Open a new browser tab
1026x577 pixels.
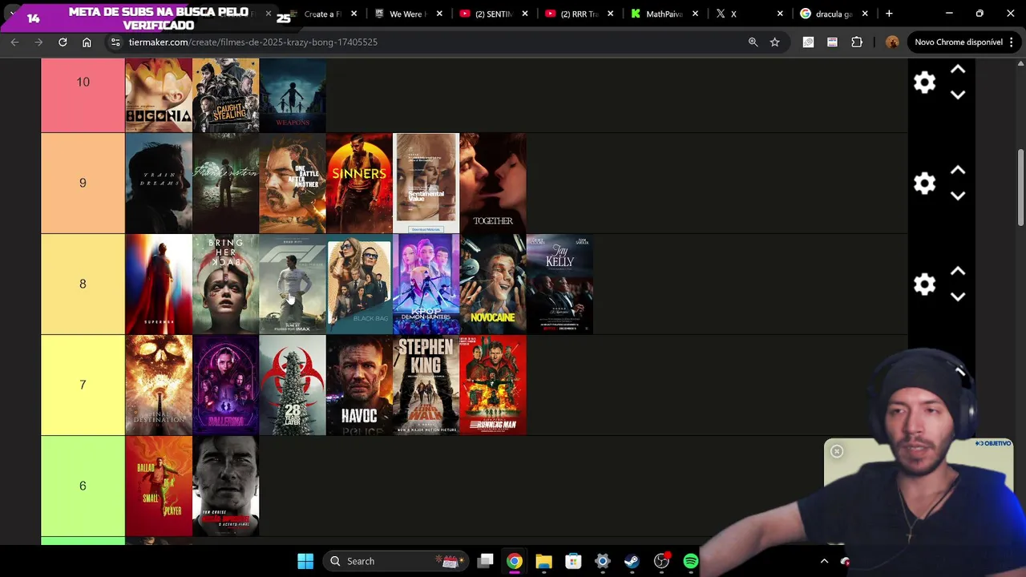(889, 14)
